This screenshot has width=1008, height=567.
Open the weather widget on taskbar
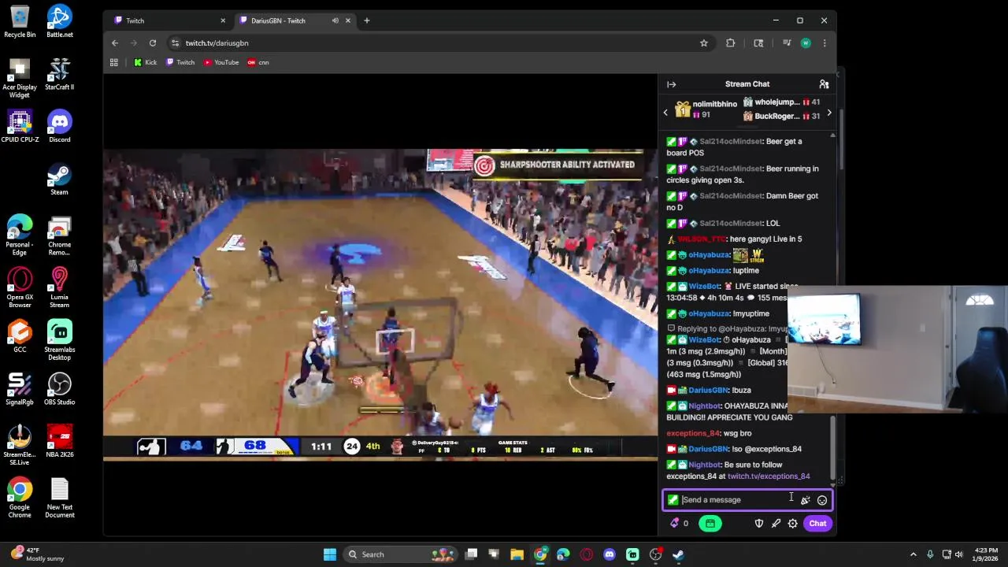(x=36, y=554)
